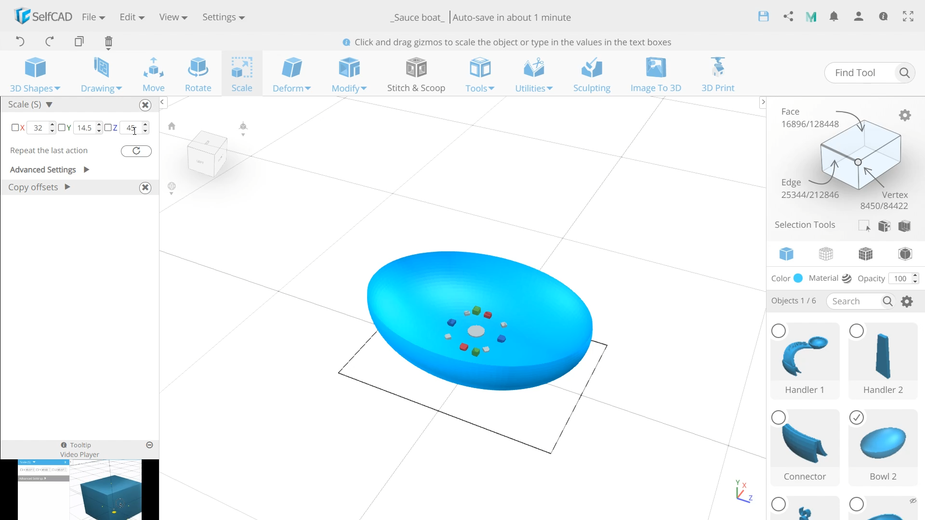Image resolution: width=925 pixels, height=520 pixels.
Task: Open the View menu
Action: 173,17
